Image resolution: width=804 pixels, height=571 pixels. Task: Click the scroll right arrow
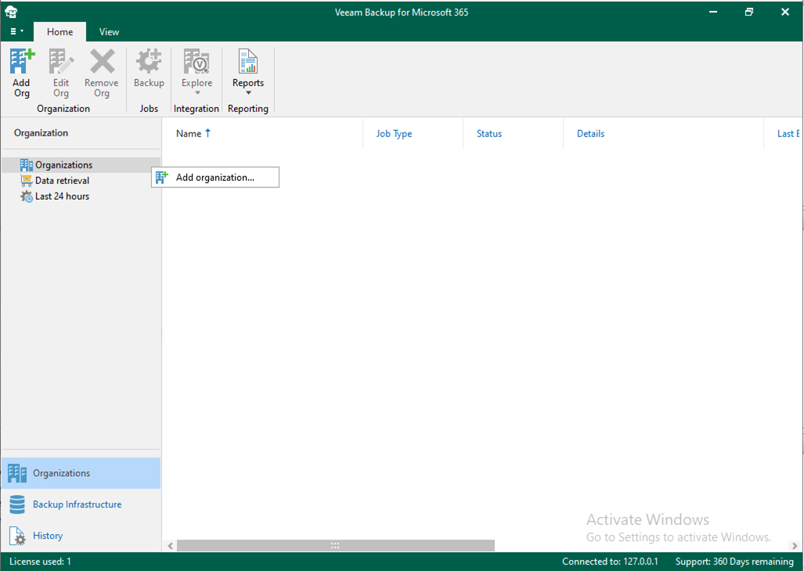click(795, 546)
